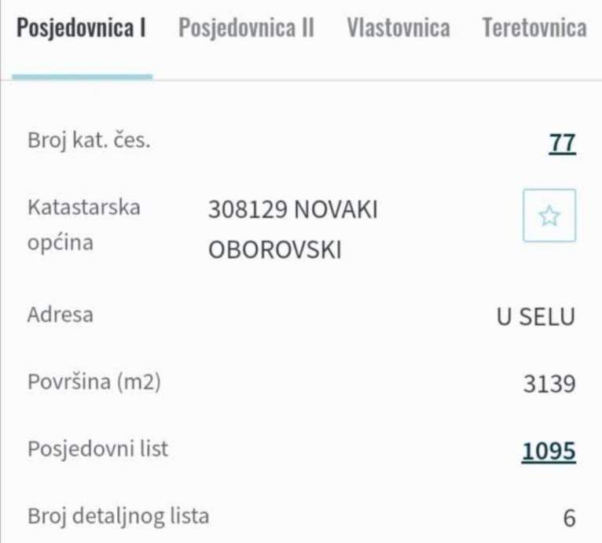
Task: Click the active Posjedovnica I tab
Action: click(x=82, y=28)
